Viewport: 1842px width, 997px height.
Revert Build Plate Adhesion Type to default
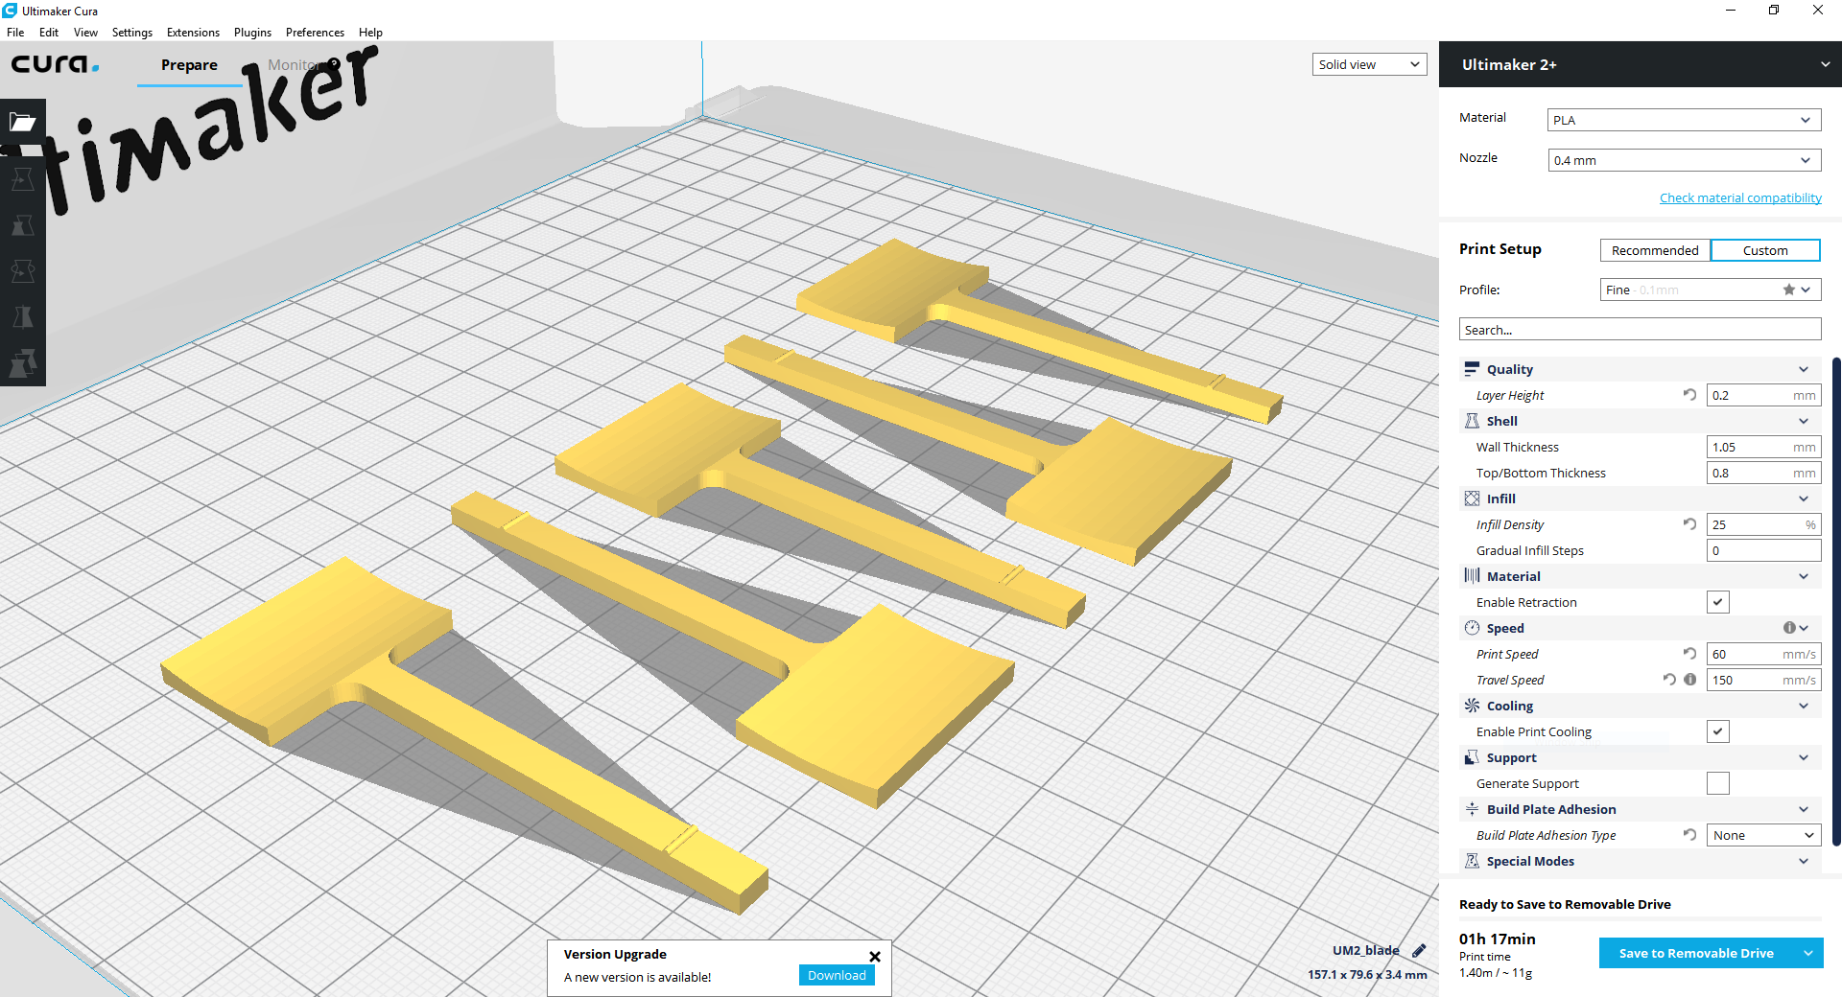[1689, 835]
